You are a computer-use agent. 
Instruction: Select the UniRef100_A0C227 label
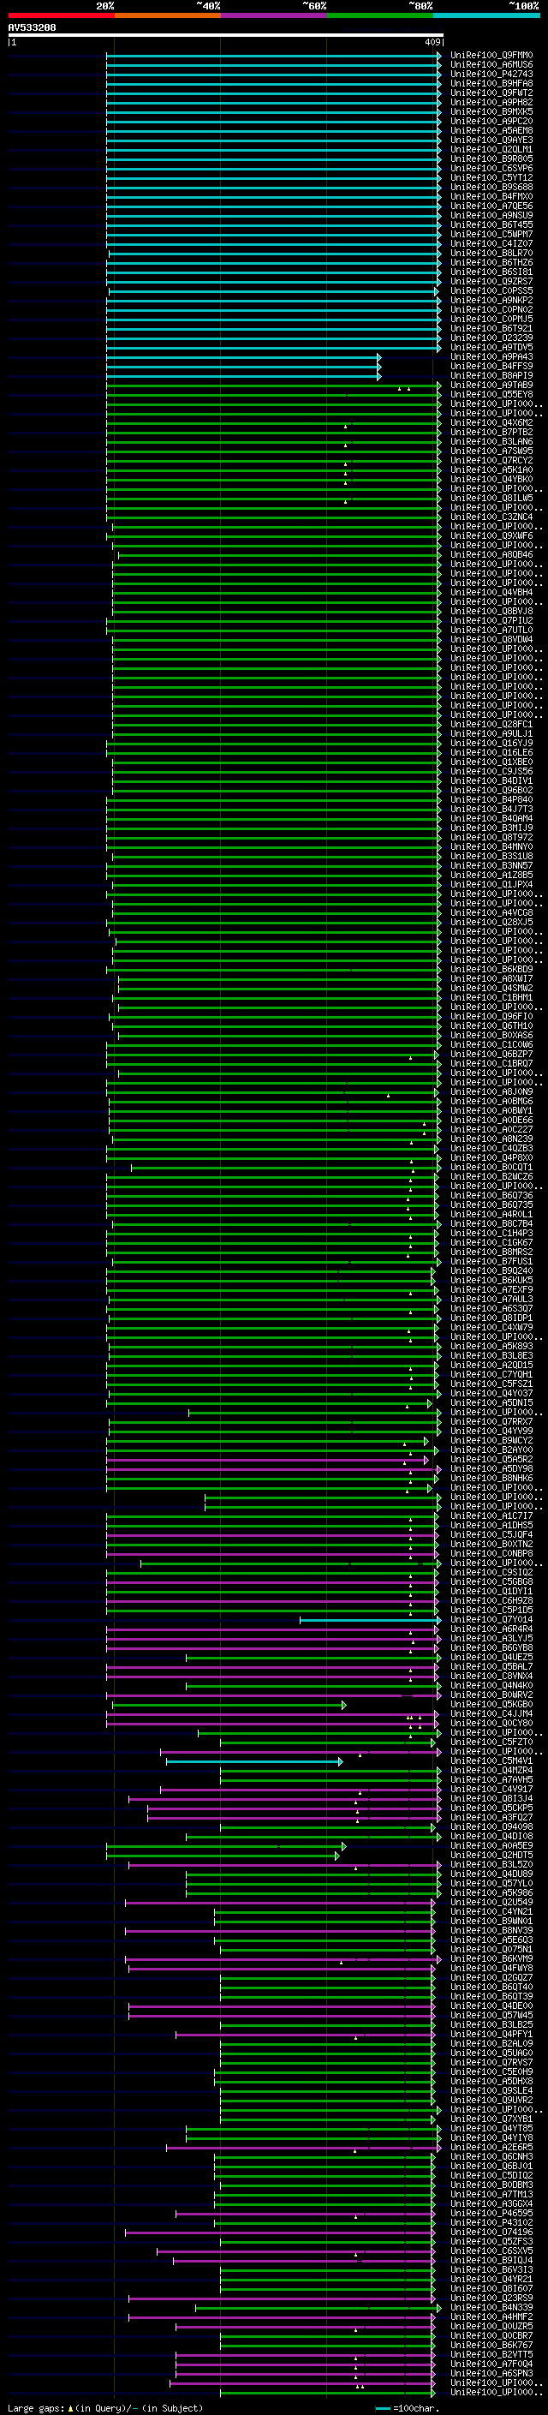click(x=491, y=1129)
